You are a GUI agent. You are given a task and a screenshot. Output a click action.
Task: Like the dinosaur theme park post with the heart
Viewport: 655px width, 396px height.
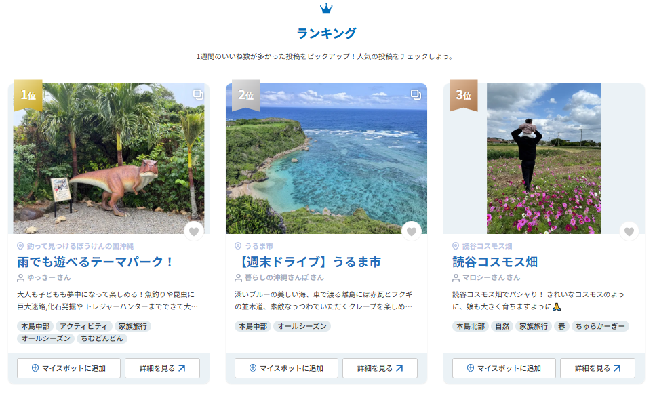coord(194,231)
